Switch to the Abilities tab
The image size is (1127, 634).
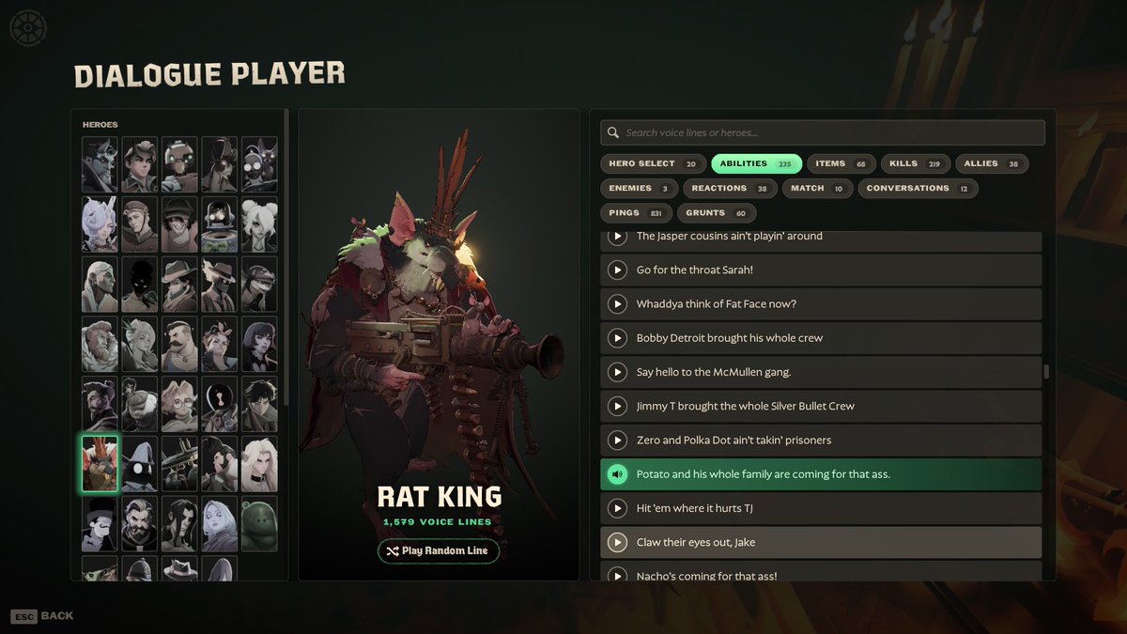(x=756, y=163)
